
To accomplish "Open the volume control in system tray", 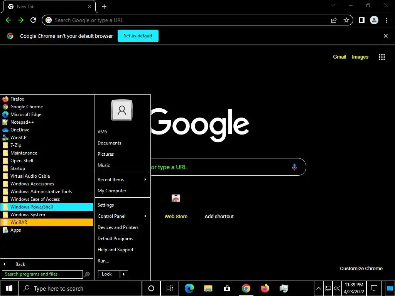I will tap(337, 288).
